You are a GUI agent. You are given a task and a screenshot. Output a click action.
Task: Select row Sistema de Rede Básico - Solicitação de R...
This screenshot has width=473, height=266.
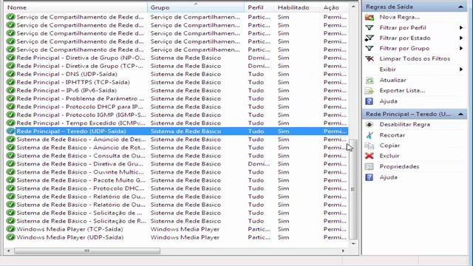177,221
